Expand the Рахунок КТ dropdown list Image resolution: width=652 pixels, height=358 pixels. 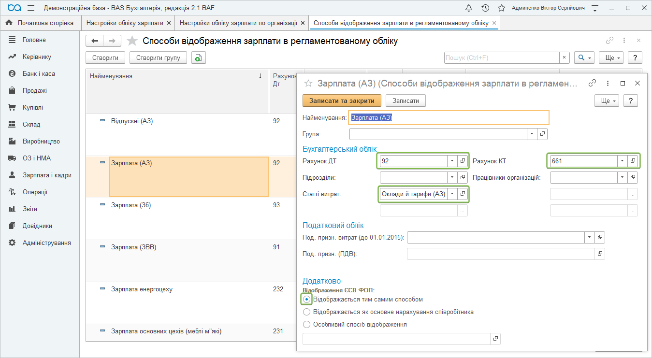[x=622, y=161]
